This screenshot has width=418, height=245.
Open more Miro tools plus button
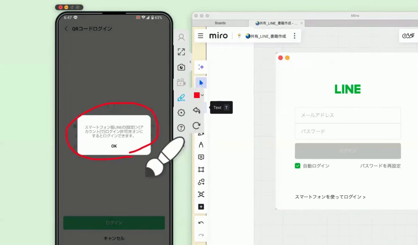(201, 207)
